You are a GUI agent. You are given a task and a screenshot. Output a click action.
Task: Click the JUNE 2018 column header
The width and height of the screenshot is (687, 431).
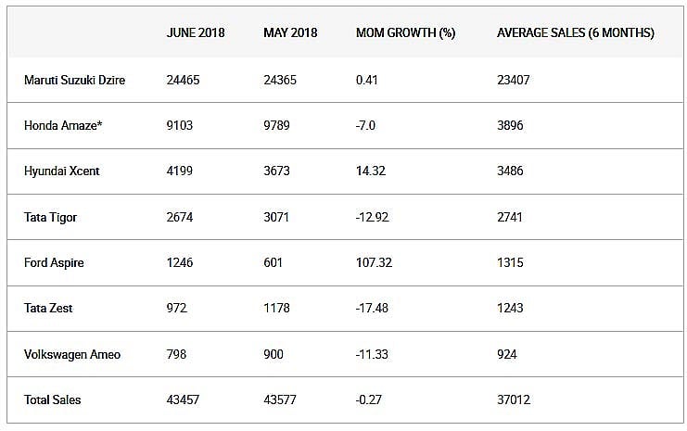tap(196, 32)
